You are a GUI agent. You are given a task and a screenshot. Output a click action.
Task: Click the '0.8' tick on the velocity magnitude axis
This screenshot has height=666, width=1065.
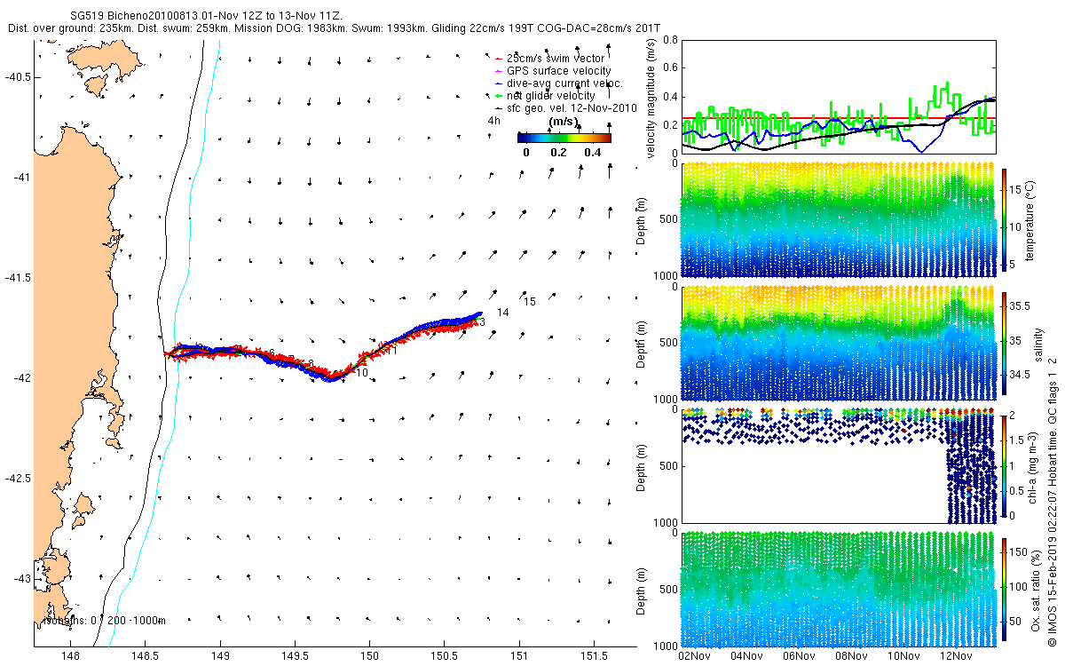click(670, 41)
